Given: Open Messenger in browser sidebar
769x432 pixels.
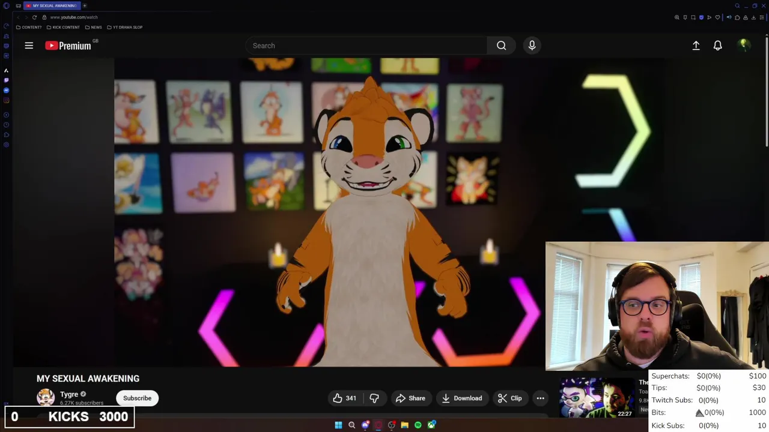Looking at the screenshot, I should (6, 91).
